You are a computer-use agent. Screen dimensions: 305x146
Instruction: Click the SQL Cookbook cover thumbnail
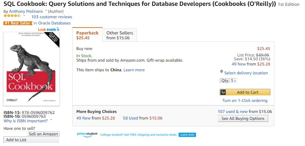pos(31,69)
